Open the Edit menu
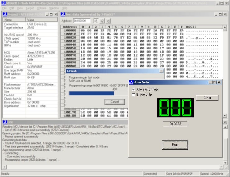Viewport: 230px width, 177px height. click(11, 8)
